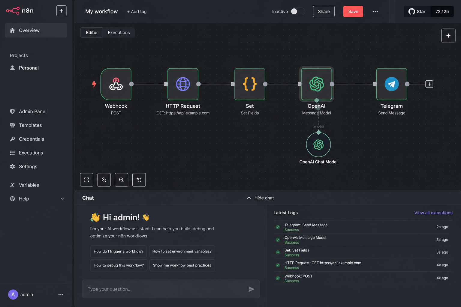The image size is (461, 307).
Task: Click the red trigger lightning bolt icon
Action: click(94, 84)
